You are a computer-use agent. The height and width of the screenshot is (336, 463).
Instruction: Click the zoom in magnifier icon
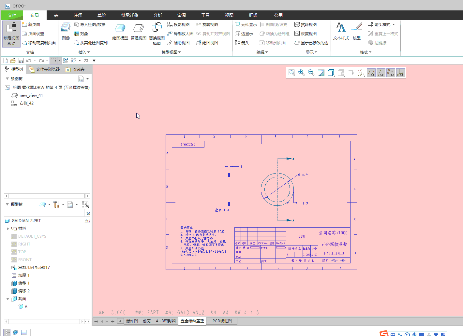coord(302,73)
